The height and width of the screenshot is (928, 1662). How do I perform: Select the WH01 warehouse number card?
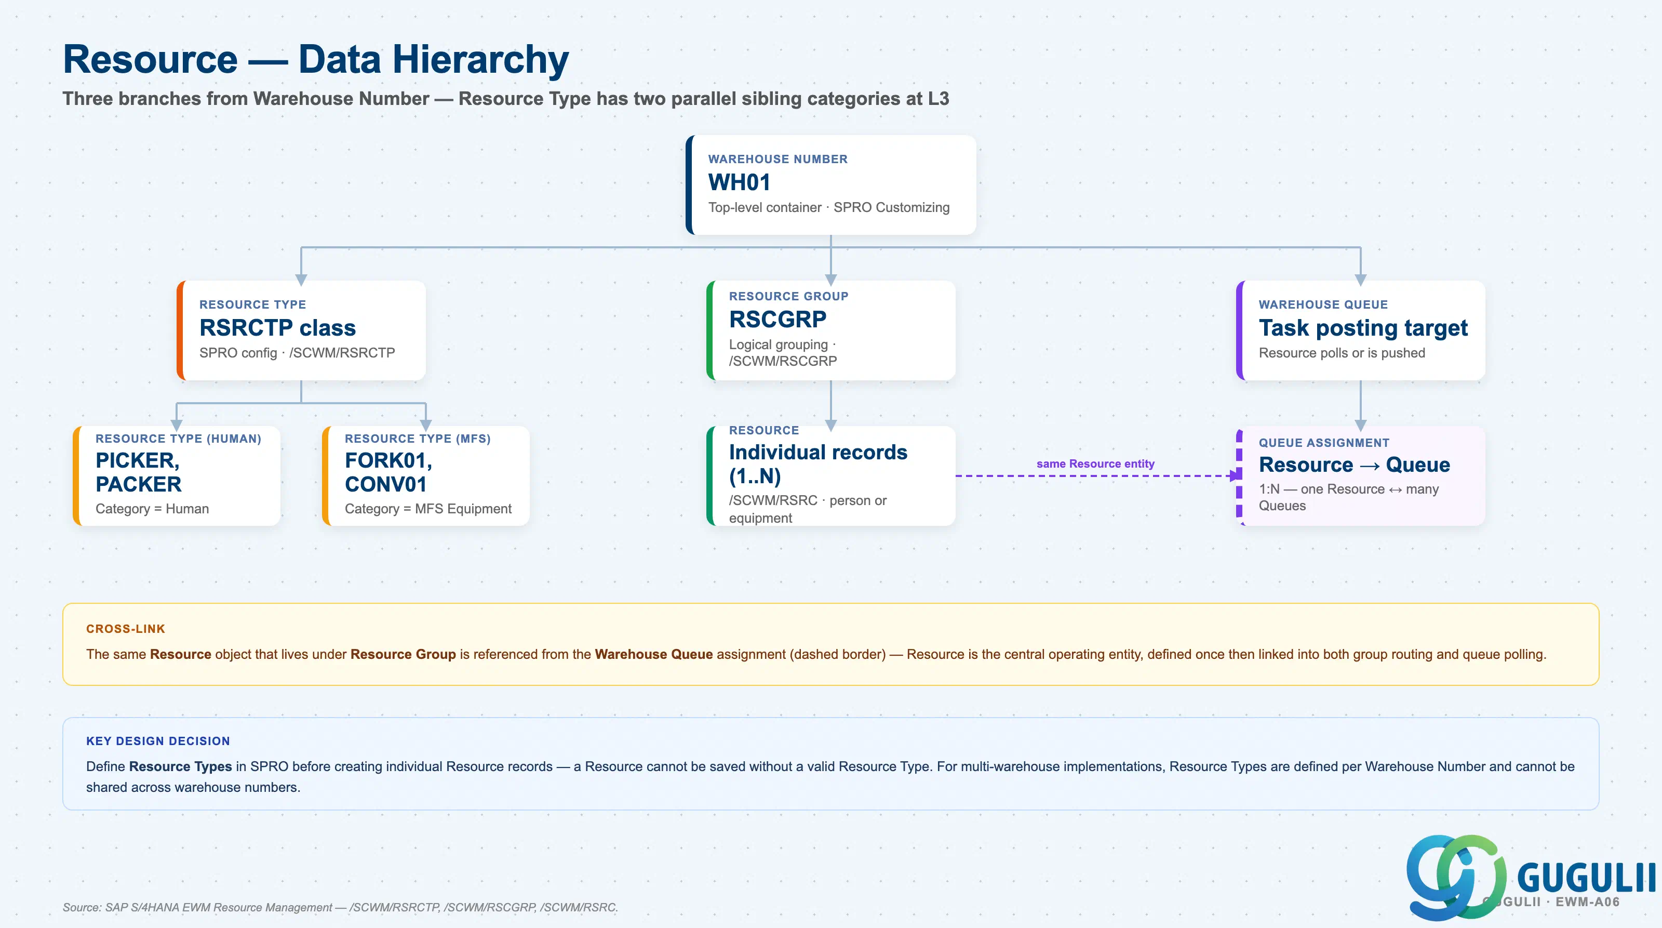click(x=831, y=184)
